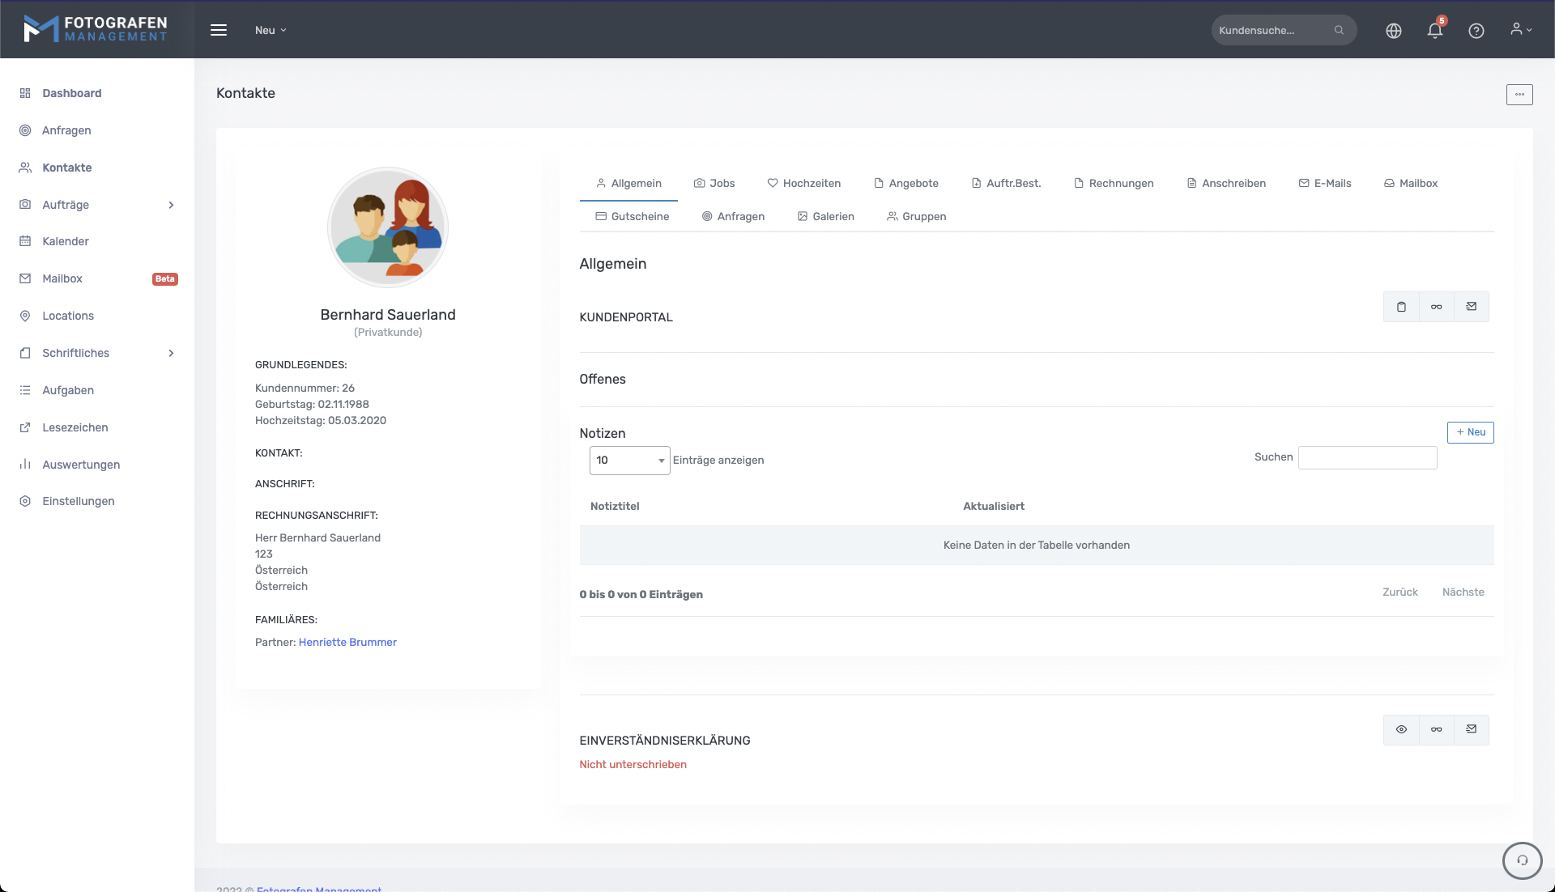The width and height of the screenshot is (1555, 892).
Task: View Einverständniserklärung with the eye icon
Action: (1401, 729)
